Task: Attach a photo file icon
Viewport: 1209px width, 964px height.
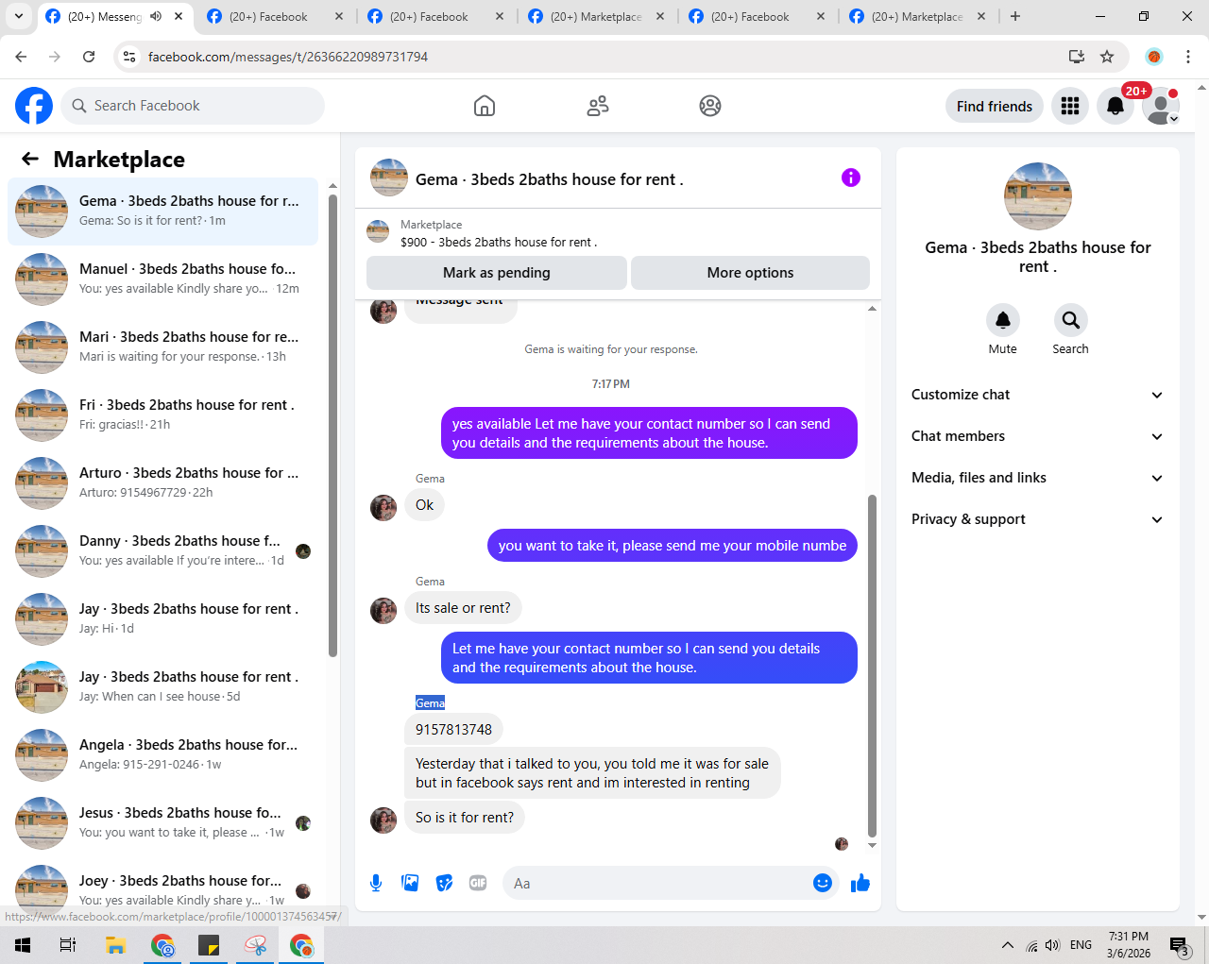Action: (410, 883)
